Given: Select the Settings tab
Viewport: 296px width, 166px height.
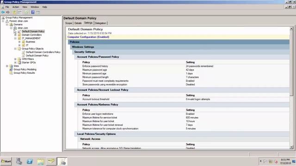Looking at the screenshot, I should (88, 23).
